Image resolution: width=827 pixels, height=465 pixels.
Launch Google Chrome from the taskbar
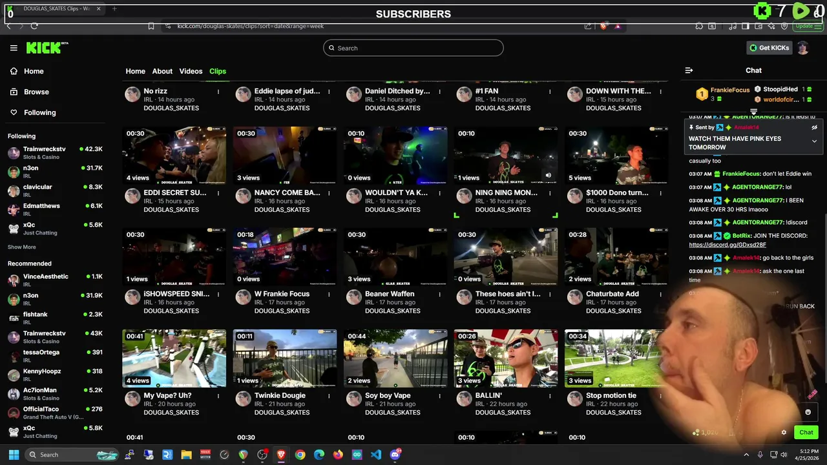coord(300,455)
